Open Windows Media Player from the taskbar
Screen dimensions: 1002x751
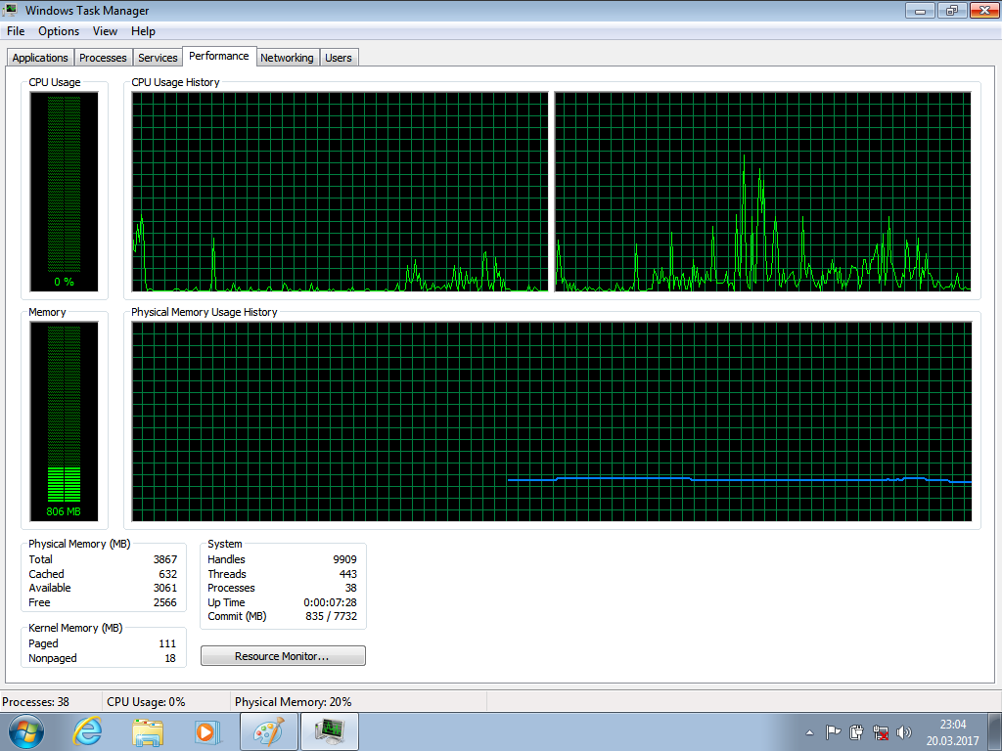pyautogui.click(x=207, y=731)
